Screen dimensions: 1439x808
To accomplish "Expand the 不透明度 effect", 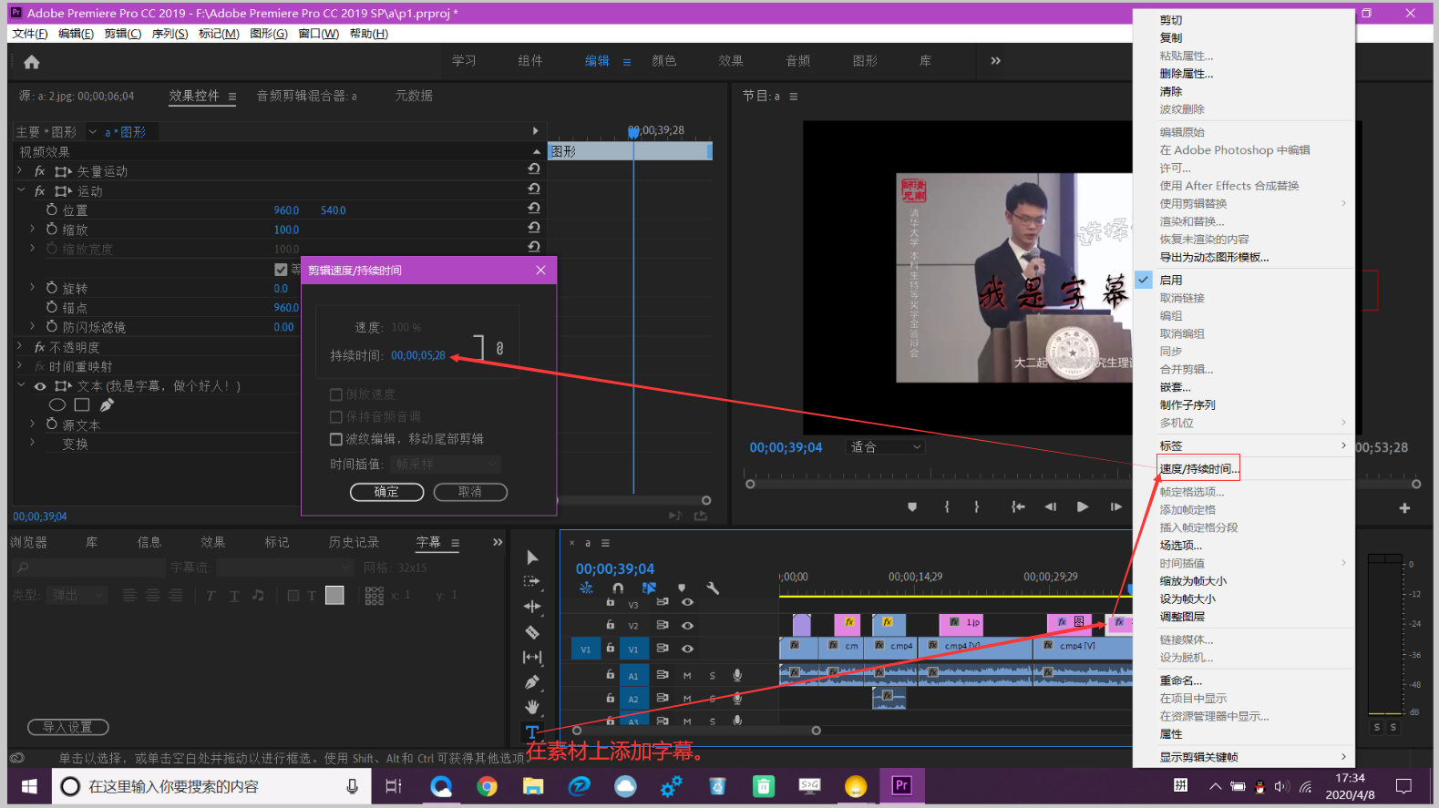I will pyautogui.click(x=20, y=346).
